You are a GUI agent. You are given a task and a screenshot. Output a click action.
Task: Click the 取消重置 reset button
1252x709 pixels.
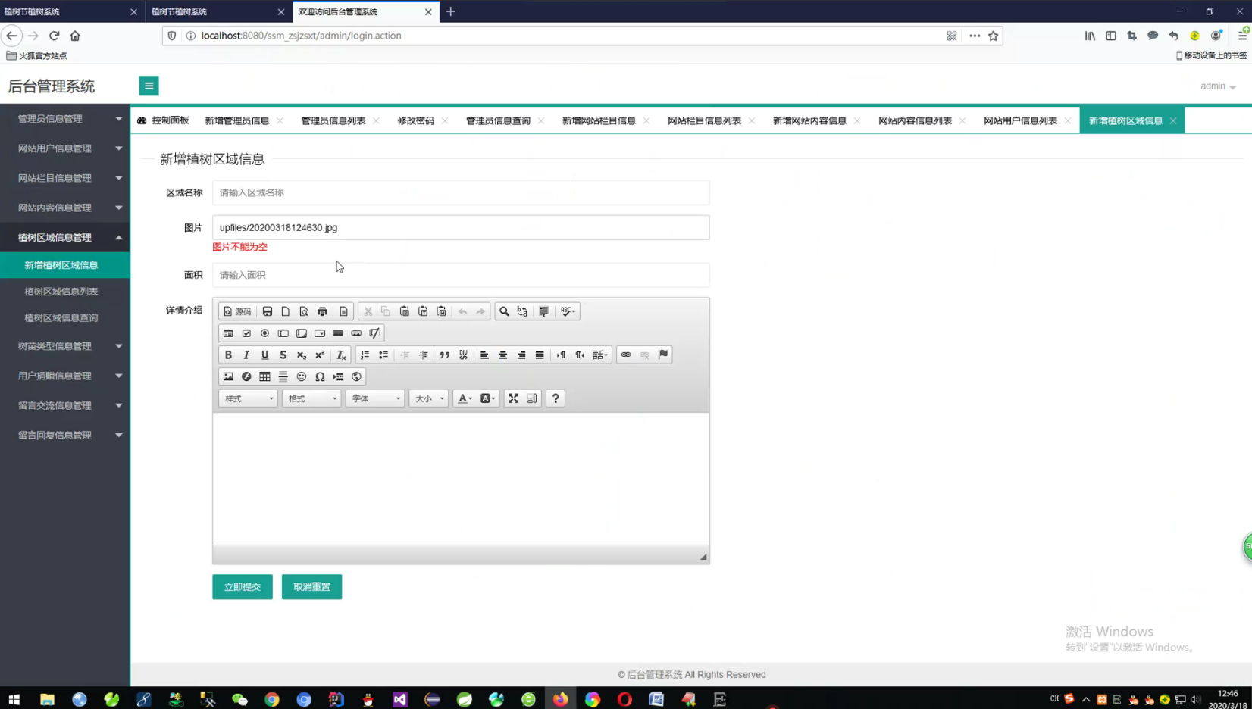coord(311,587)
